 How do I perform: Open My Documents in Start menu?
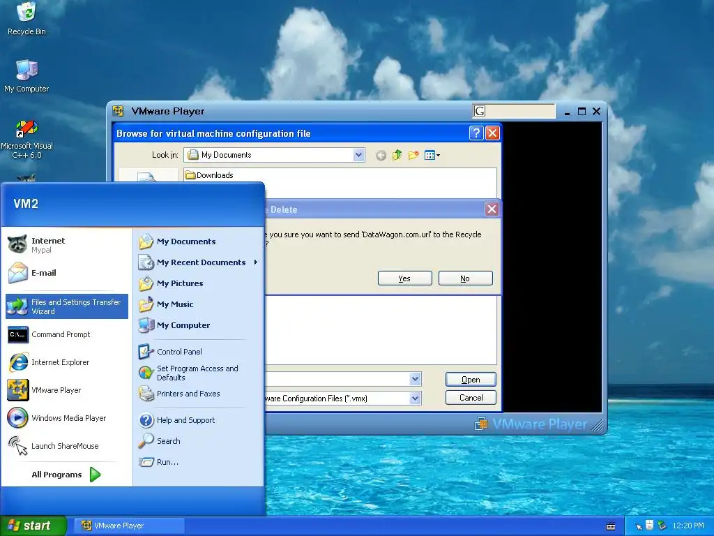click(x=198, y=241)
